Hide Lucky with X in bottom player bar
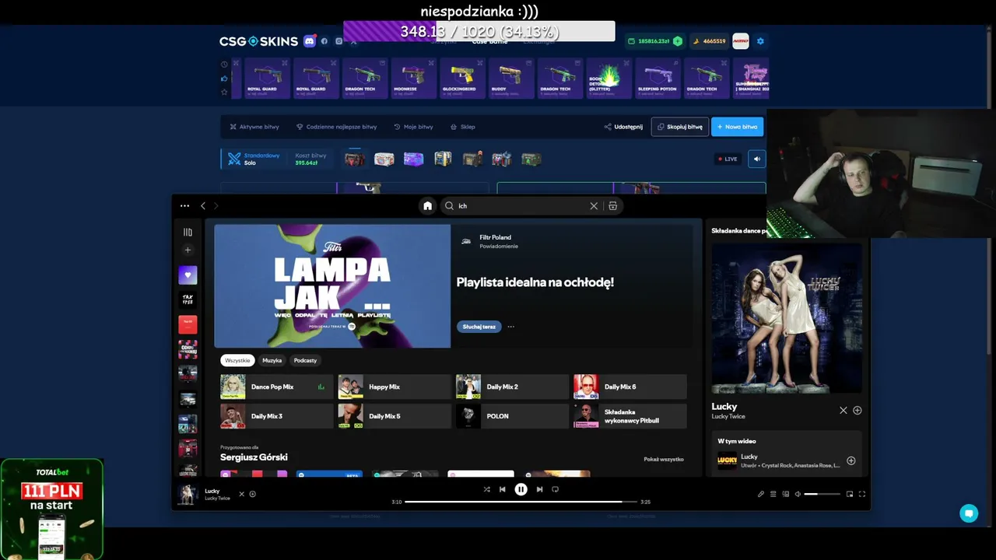 coord(241,494)
